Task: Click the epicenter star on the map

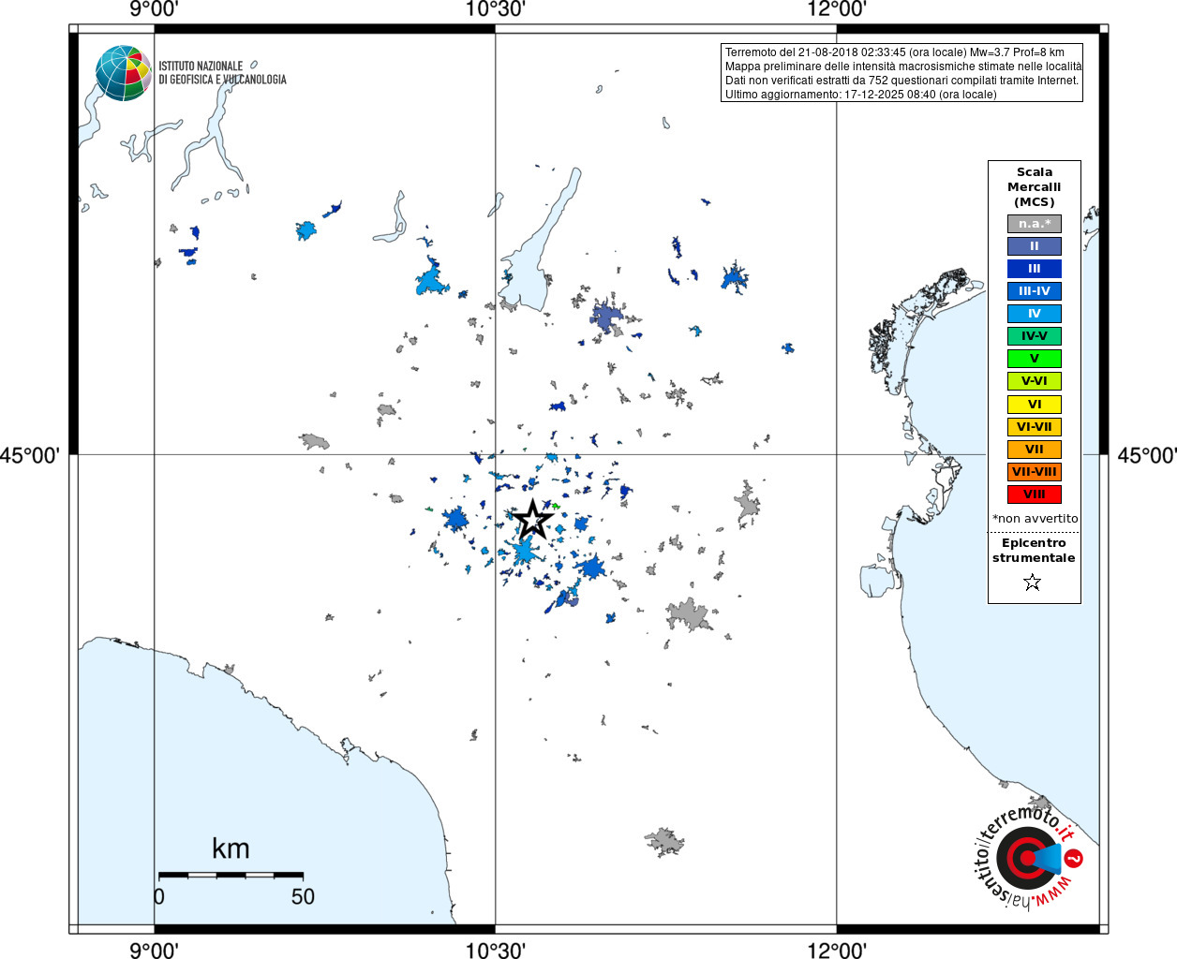Action: [x=532, y=519]
